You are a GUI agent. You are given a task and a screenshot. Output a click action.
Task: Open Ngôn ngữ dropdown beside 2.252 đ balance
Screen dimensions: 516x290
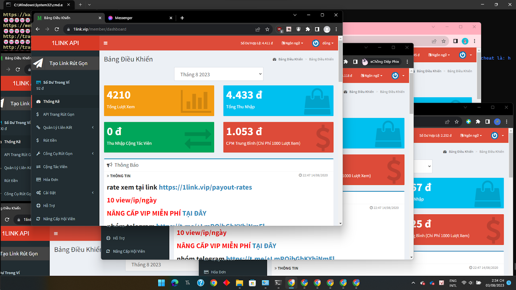pos(471,136)
